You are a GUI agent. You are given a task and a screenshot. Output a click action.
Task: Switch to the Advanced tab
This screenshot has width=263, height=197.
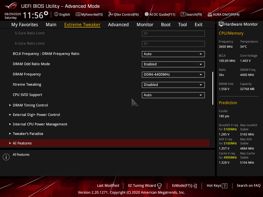coord(118,25)
